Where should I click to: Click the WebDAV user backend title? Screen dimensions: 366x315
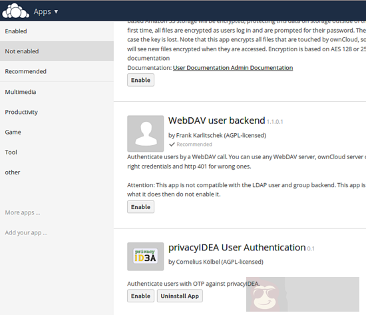point(217,121)
